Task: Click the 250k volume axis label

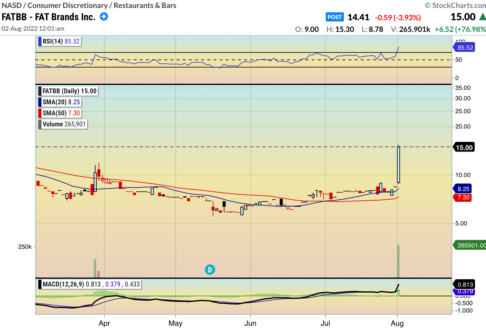Action: (x=25, y=247)
